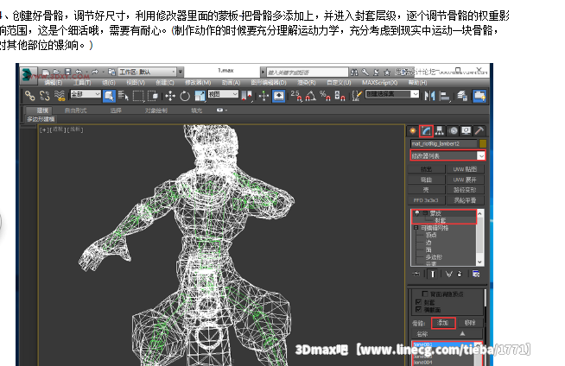
Task: Toggle the 背面消隐顶点 checkbox
Action: (425, 294)
